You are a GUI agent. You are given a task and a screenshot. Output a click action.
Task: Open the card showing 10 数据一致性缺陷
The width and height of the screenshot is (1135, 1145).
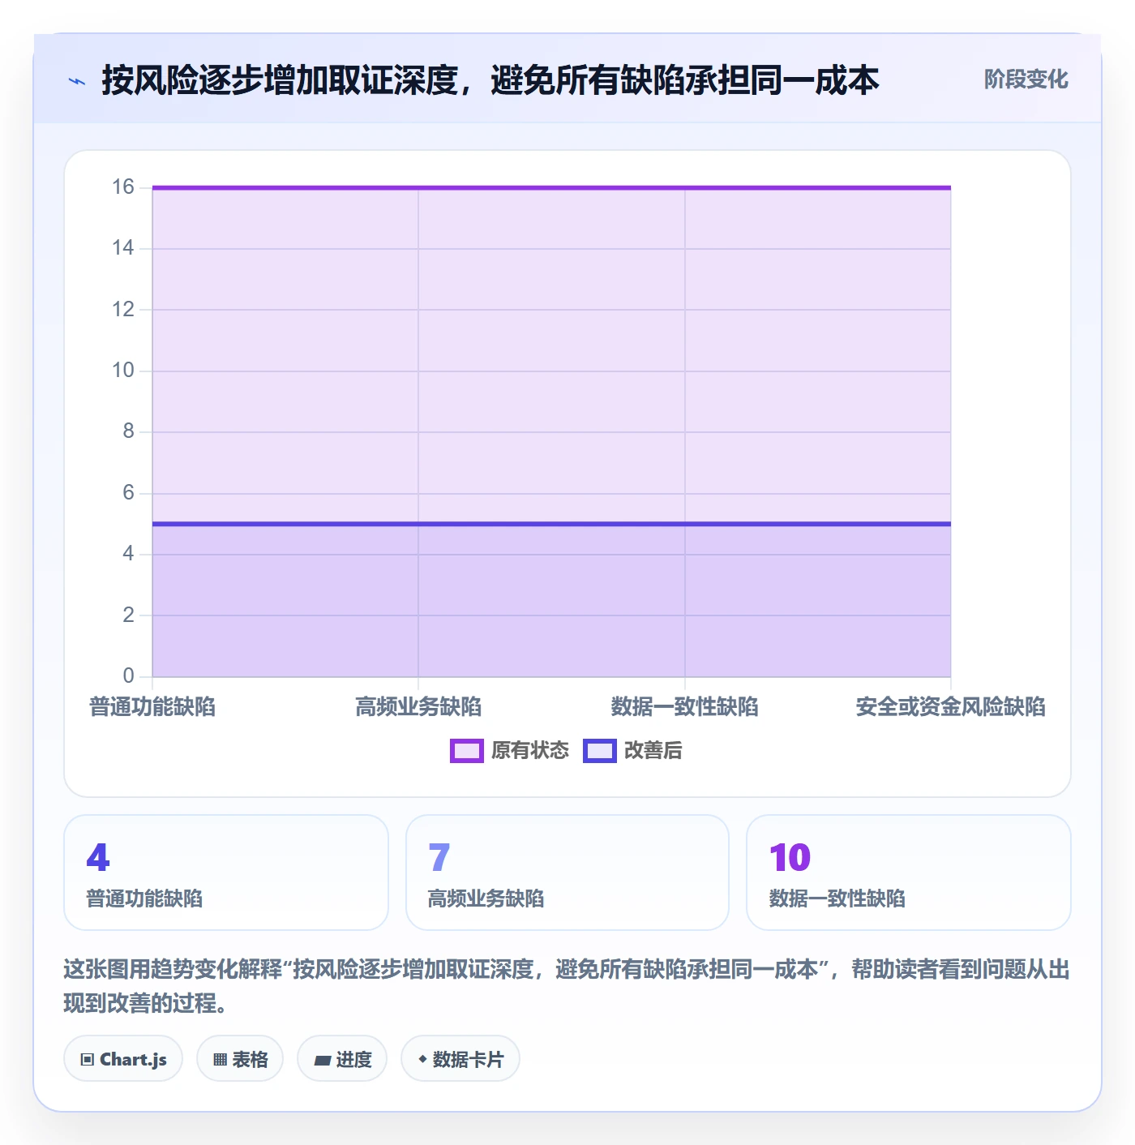tap(909, 873)
